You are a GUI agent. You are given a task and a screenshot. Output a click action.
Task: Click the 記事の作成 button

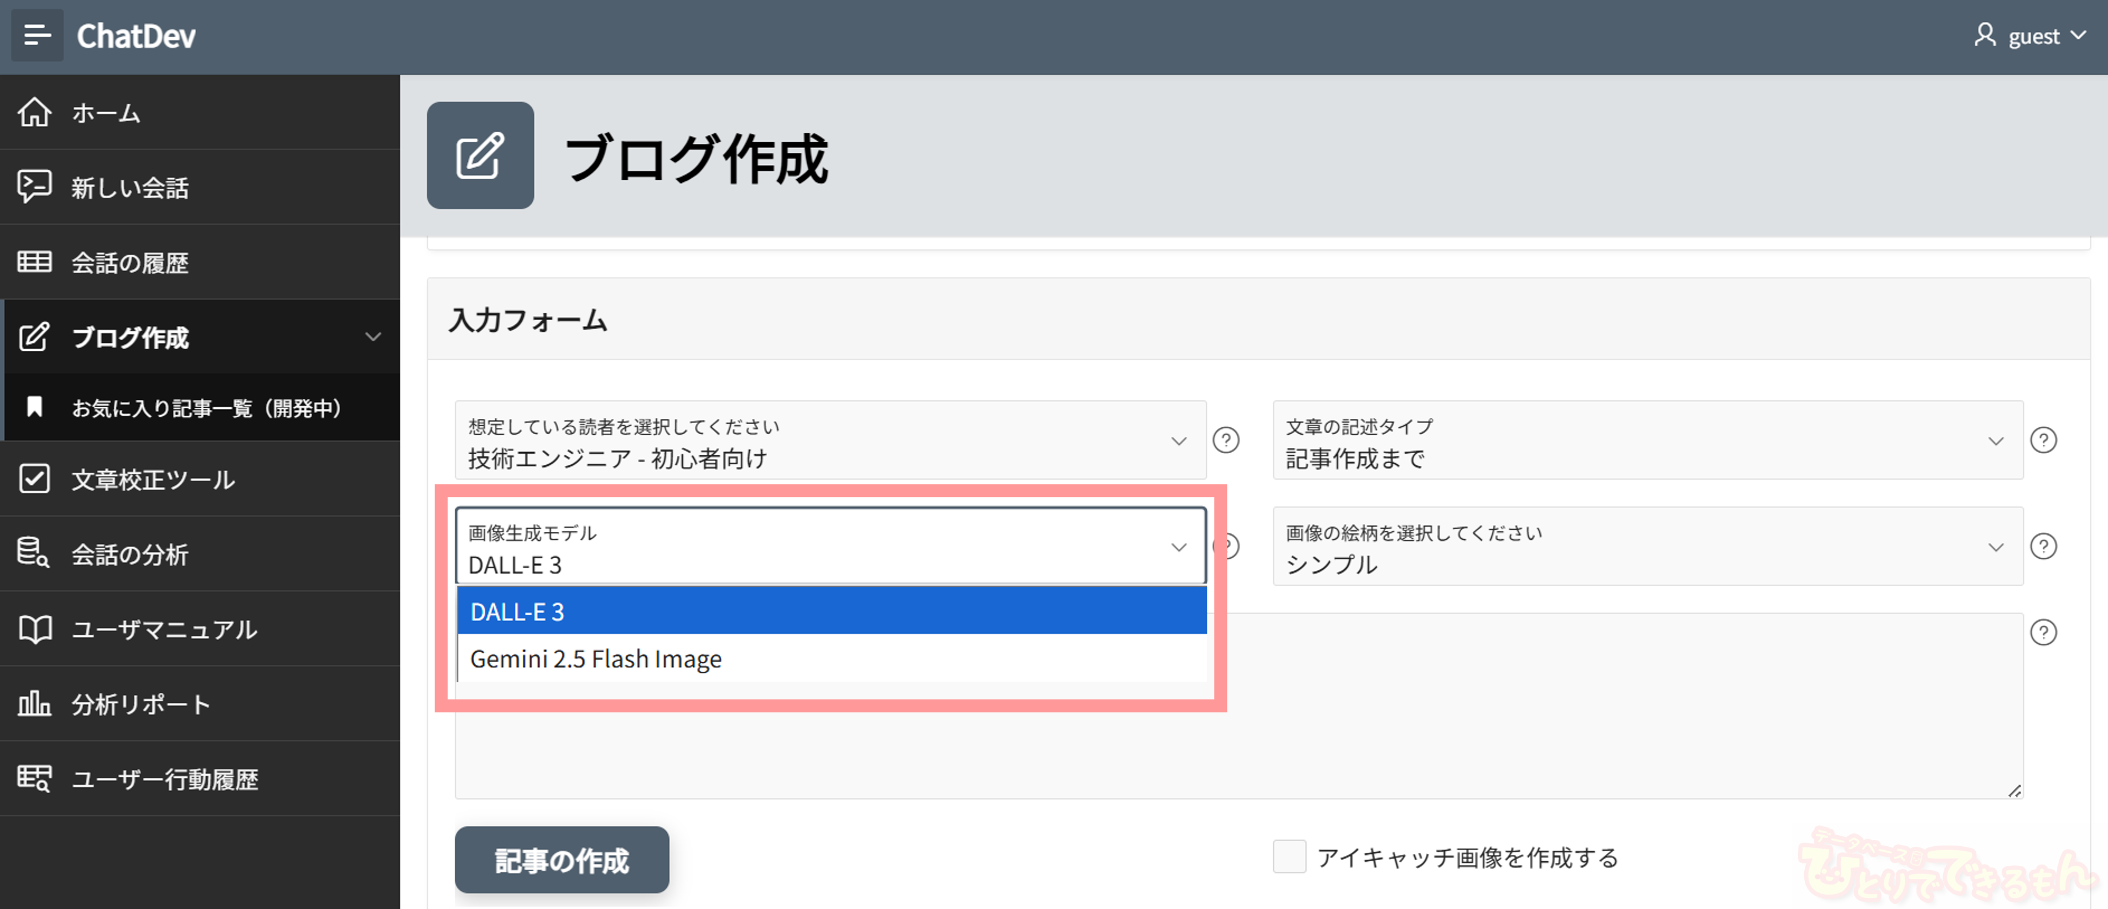tap(561, 860)
